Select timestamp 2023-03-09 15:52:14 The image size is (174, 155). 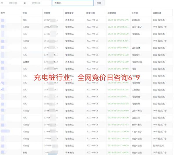click(118, 41)
